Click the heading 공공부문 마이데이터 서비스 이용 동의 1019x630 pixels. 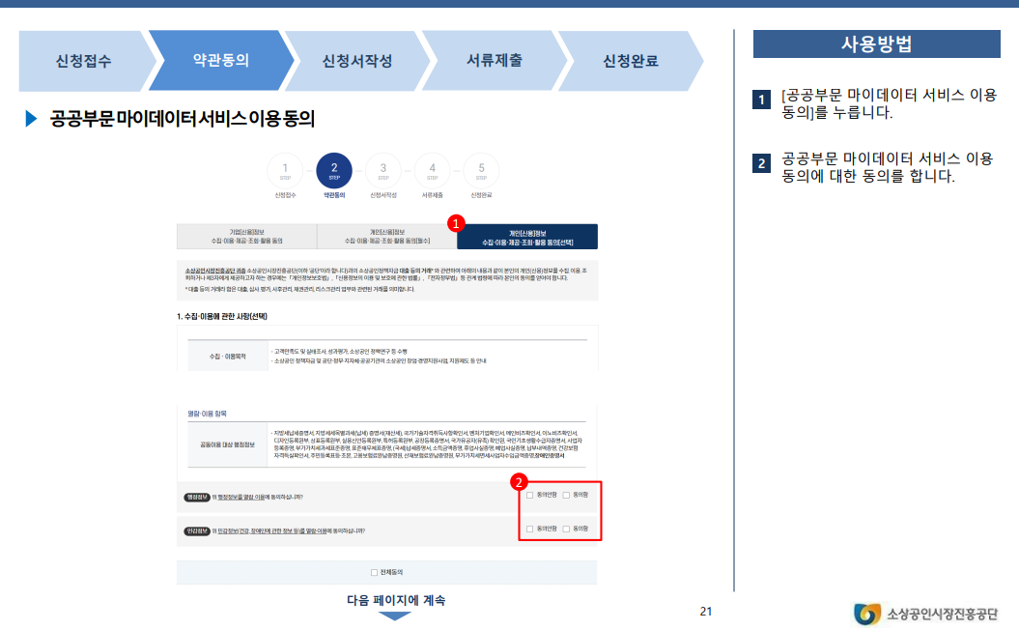(183, 118)
